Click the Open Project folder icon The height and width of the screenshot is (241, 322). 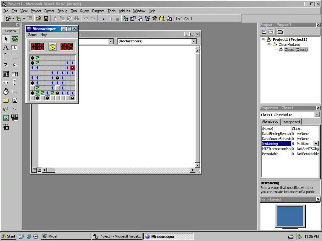pos(38,19)
